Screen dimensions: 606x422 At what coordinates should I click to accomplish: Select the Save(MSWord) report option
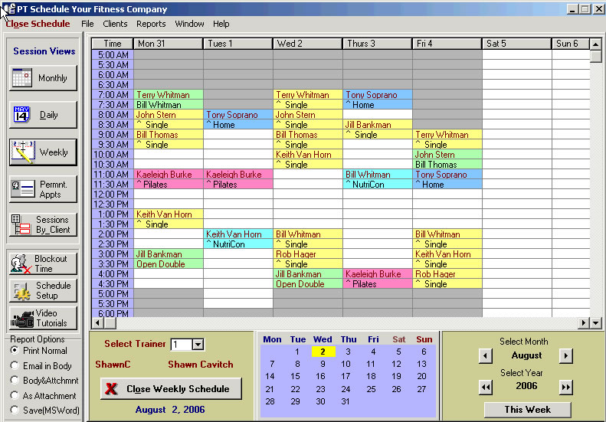(15, 411)
